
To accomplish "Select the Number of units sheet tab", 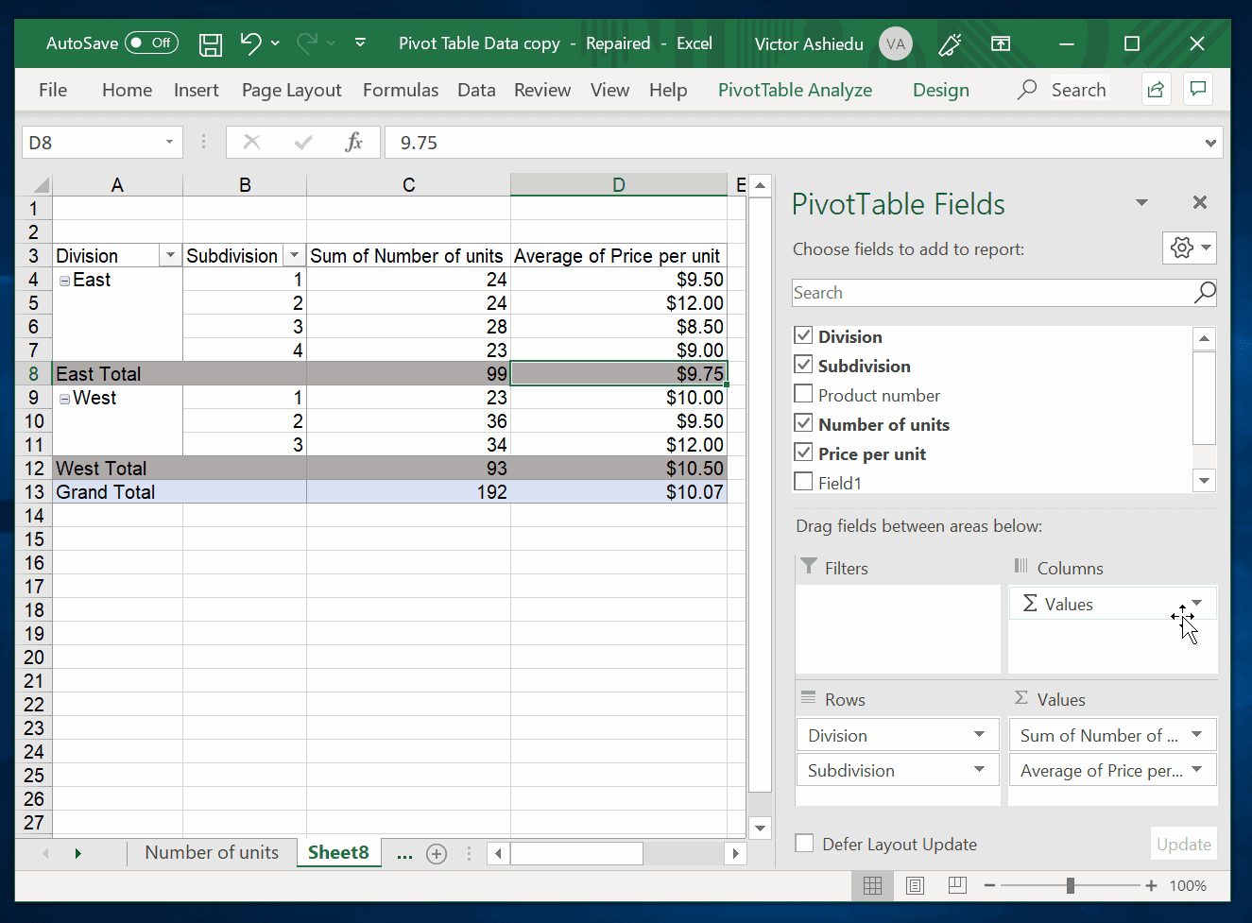I will click(x=213, y=852).
